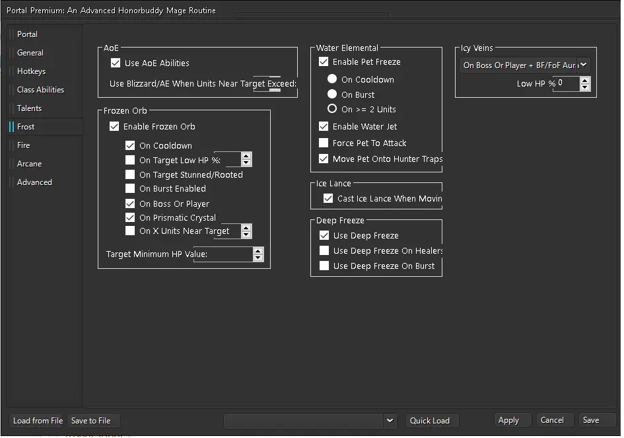Toggle Enable Pet Freeze checkbox
This screenshot has width=624, height=438.
coord(324,61)
